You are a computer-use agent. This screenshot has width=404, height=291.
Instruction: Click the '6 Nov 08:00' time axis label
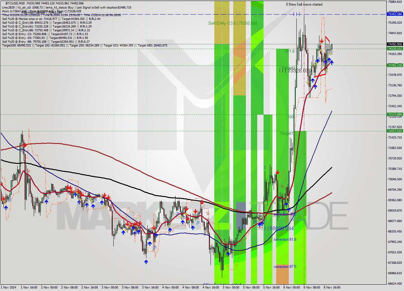click(x=312, y=288)
